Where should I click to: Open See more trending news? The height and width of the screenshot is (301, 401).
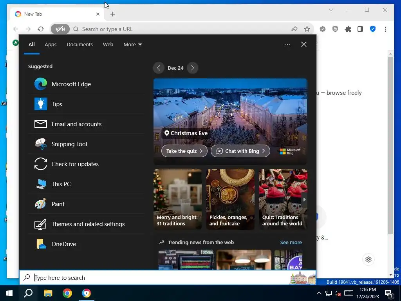291,242
